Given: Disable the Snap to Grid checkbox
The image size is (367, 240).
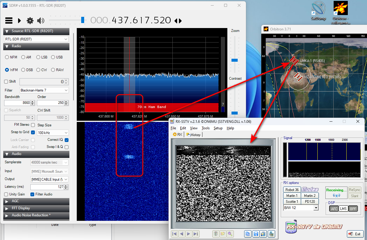Looking at the screenshot, I should point(33,132).
